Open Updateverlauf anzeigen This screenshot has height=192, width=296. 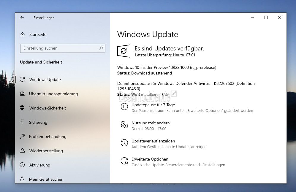tap(153, 141)
